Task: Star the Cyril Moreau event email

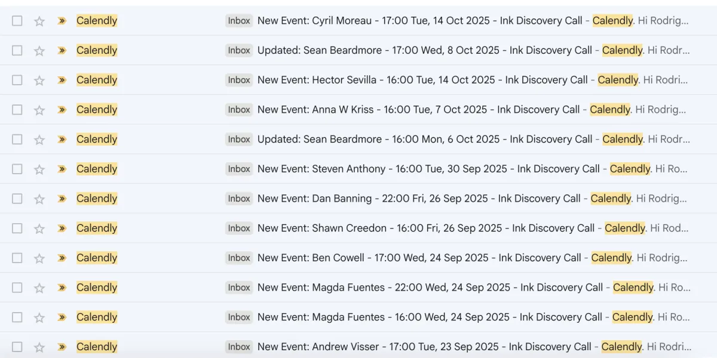Action: pyautogui.click(x=39, y=21)
